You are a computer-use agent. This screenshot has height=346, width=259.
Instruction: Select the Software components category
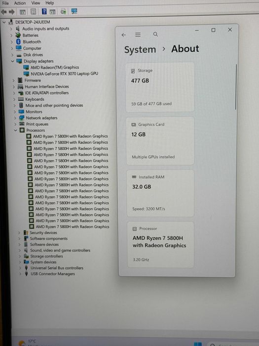[49, 239]
